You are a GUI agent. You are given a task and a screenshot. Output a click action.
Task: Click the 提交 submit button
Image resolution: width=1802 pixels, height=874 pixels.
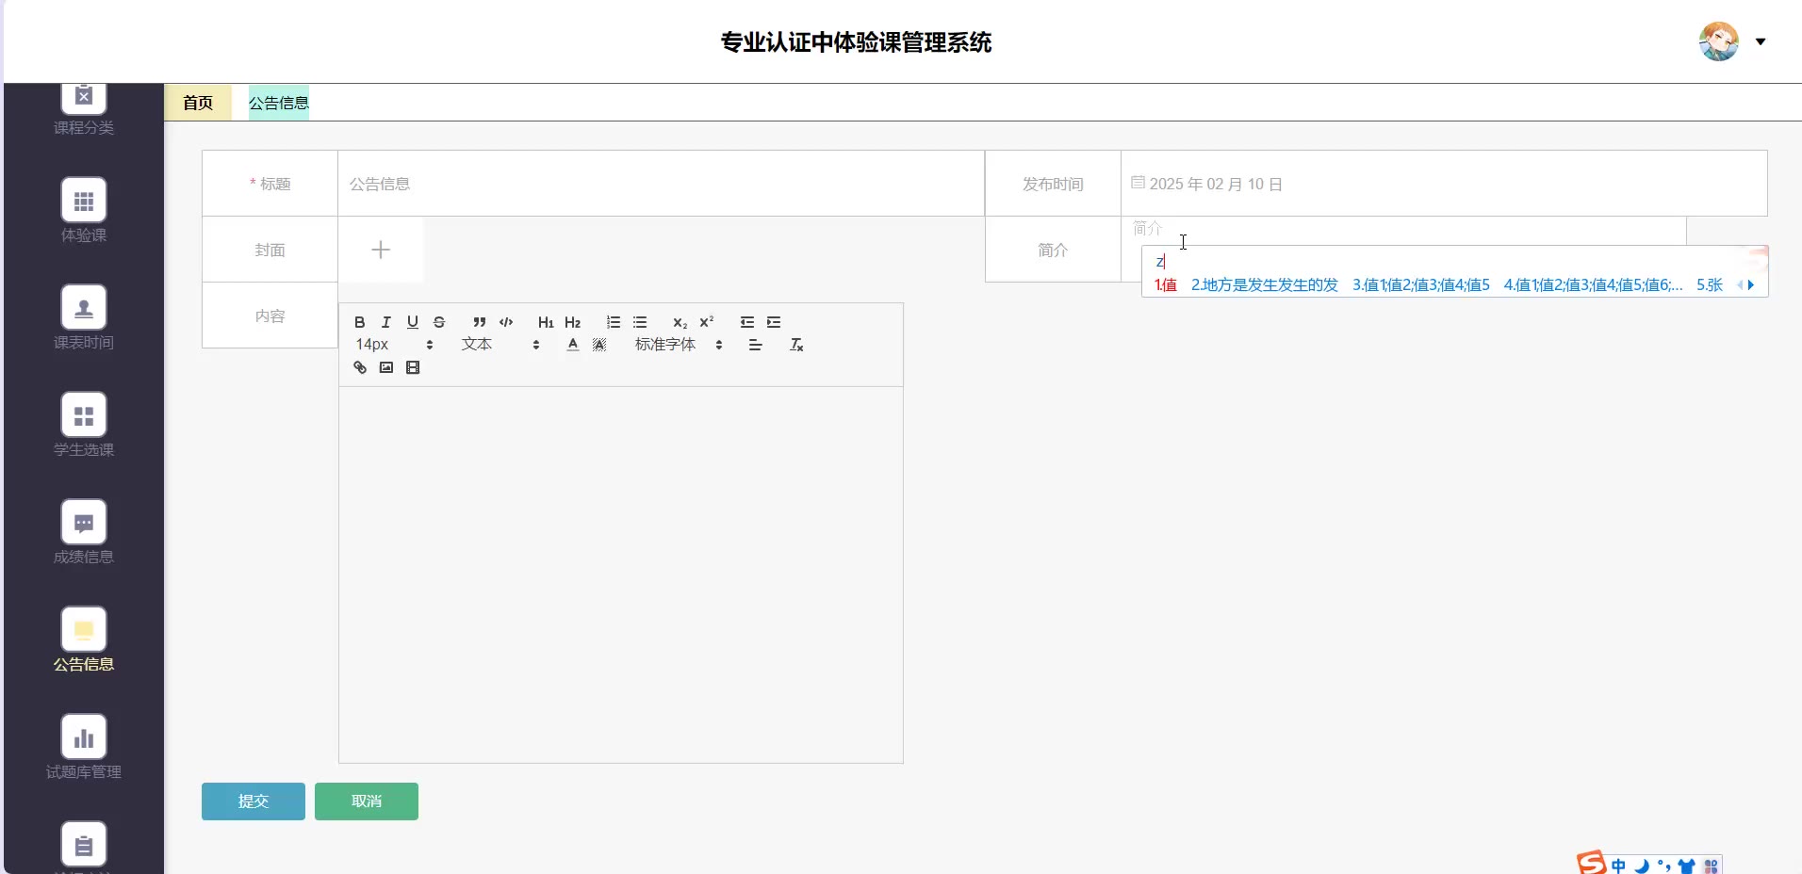(x=253, y=801)
